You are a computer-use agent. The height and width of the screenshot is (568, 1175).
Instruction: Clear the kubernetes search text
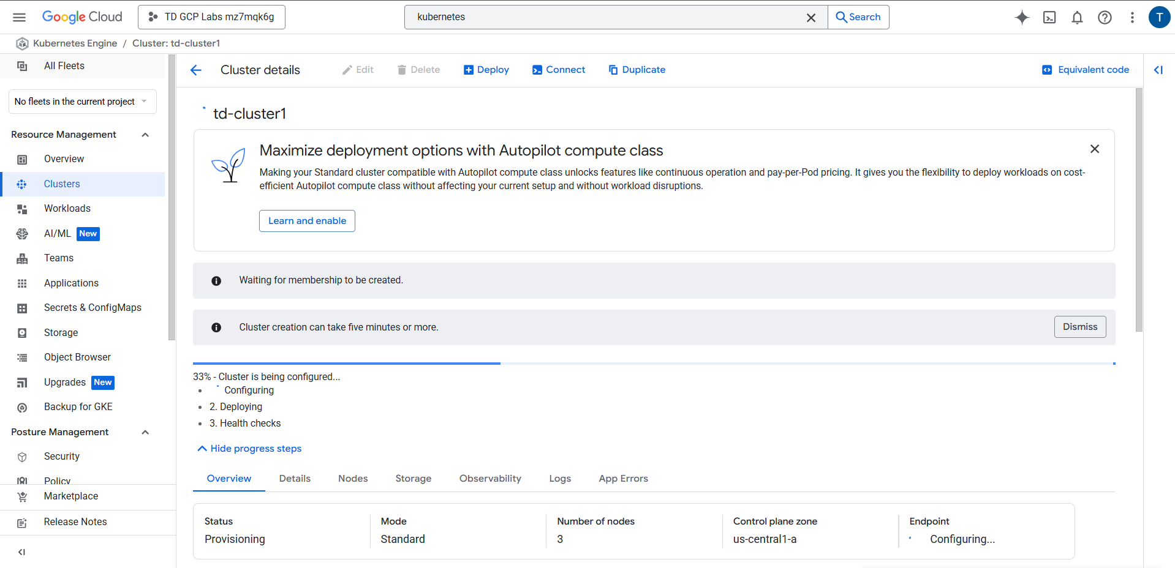tap(810, 18)
